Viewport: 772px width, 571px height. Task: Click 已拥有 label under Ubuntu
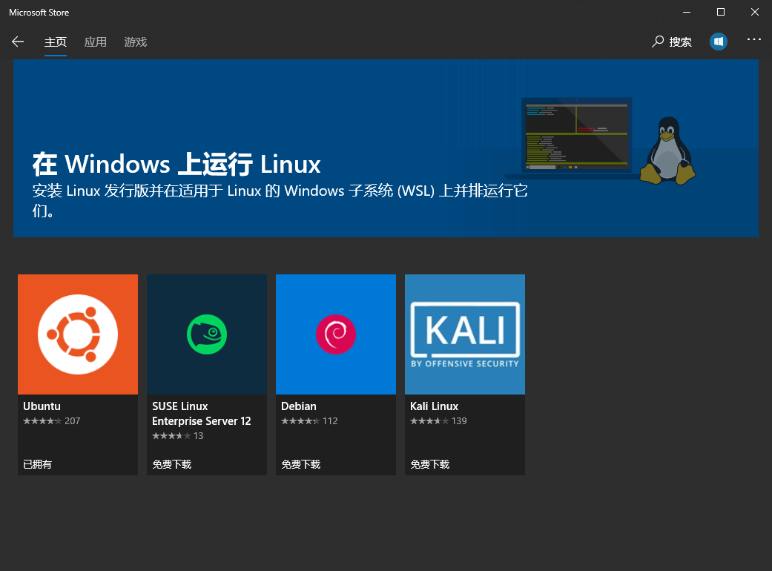point(38,464)
